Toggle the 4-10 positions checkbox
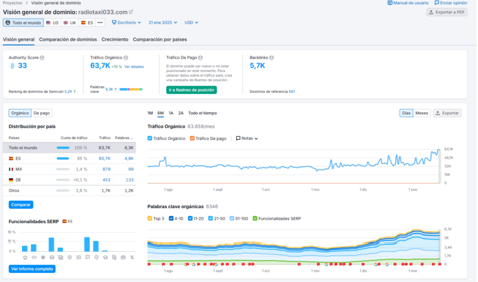Image resolution: width=478 pixels, height=282 pixels. click(171, 219)
